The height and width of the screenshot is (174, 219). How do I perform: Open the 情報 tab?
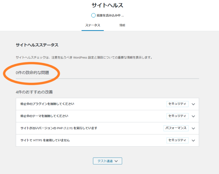tap(122, 25)
